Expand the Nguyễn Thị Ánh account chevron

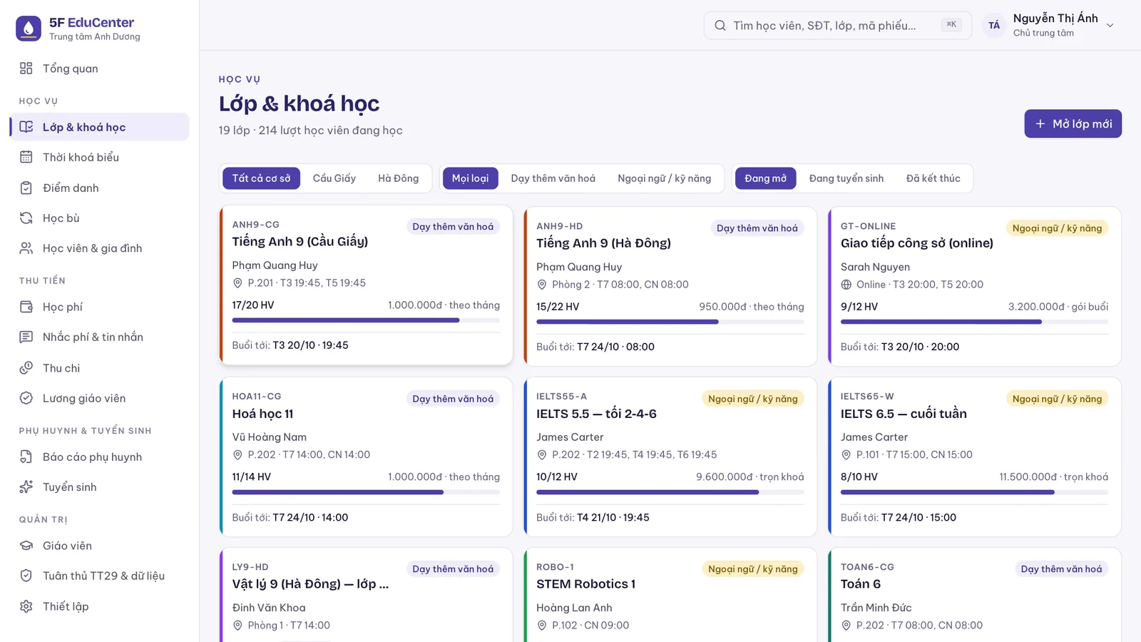1110,26
